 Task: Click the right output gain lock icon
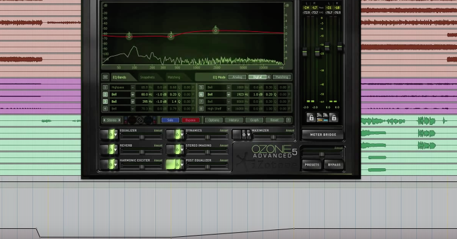(334, 118)
